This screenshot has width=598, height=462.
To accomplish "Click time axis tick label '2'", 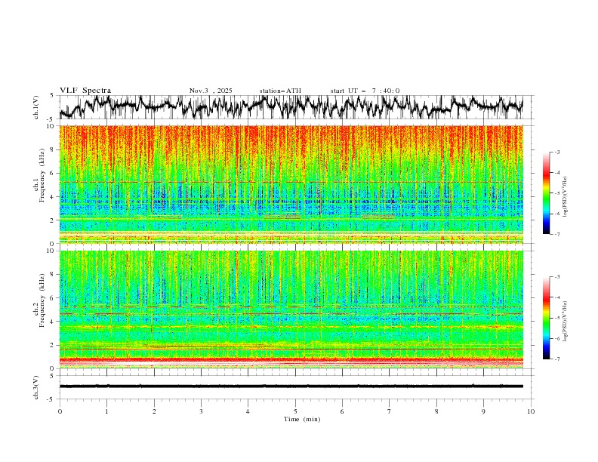I will click(154, 411).
